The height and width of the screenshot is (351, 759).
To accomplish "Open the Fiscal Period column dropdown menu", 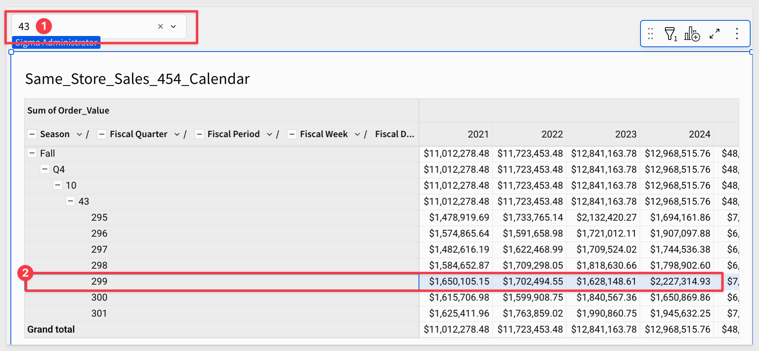I will (269, 134).
